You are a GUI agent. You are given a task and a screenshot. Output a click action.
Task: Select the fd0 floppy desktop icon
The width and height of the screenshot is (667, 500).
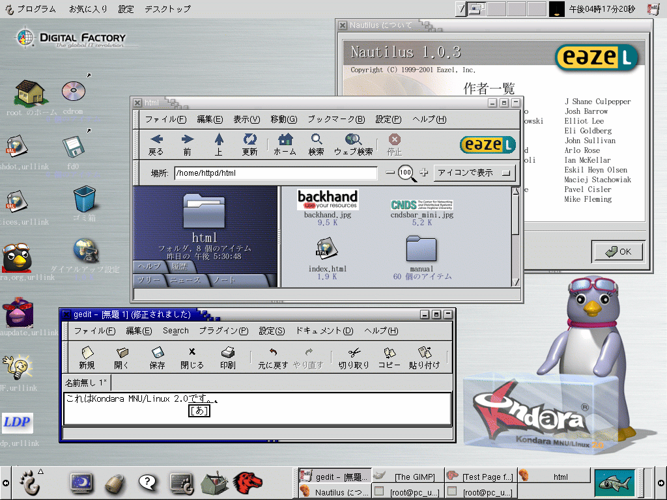73,146
